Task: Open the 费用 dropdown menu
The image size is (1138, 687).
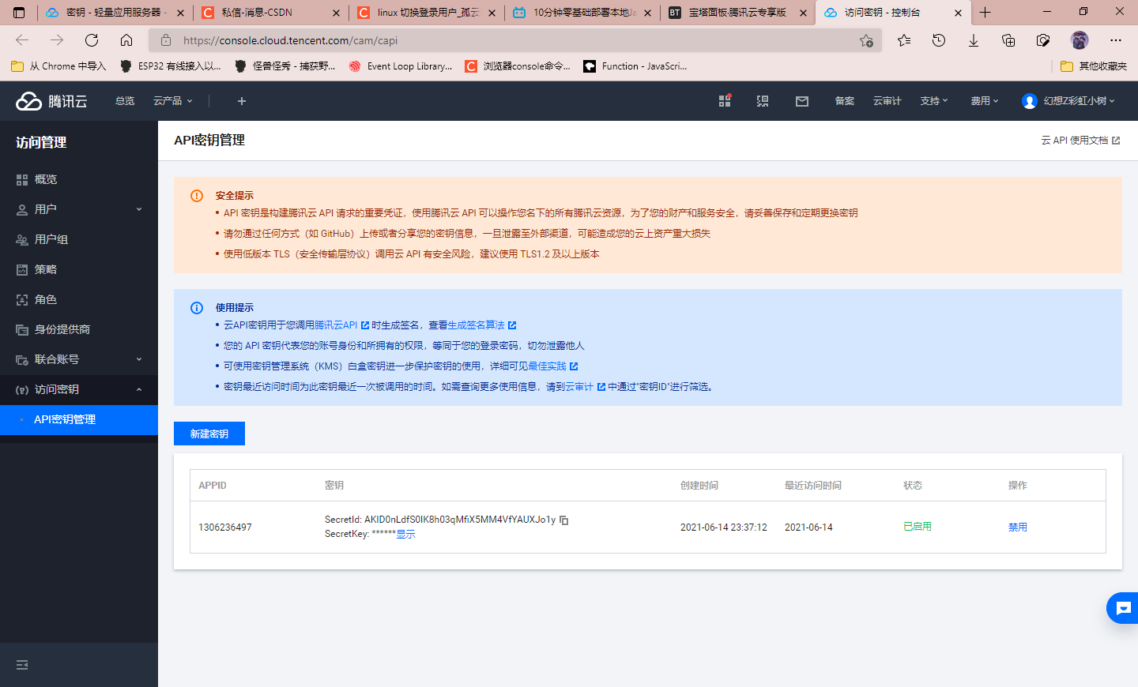Action: click(x=985, y=101)
